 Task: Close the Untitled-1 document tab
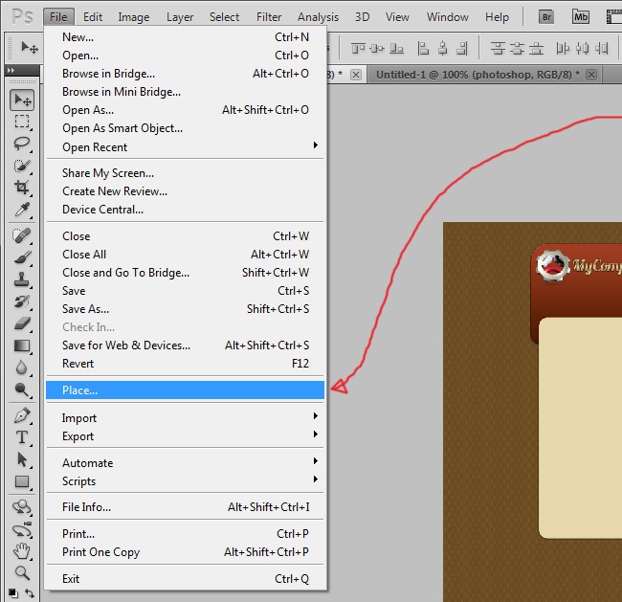point(593,75)
